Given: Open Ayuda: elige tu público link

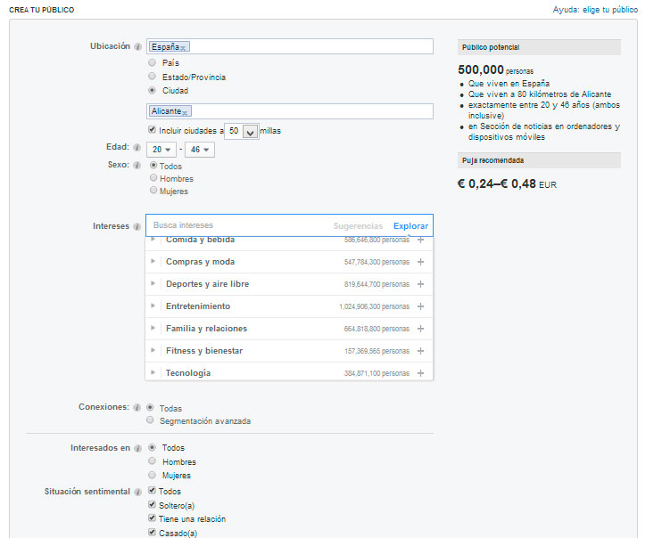Looking at the screenshot, I should 595,10.
